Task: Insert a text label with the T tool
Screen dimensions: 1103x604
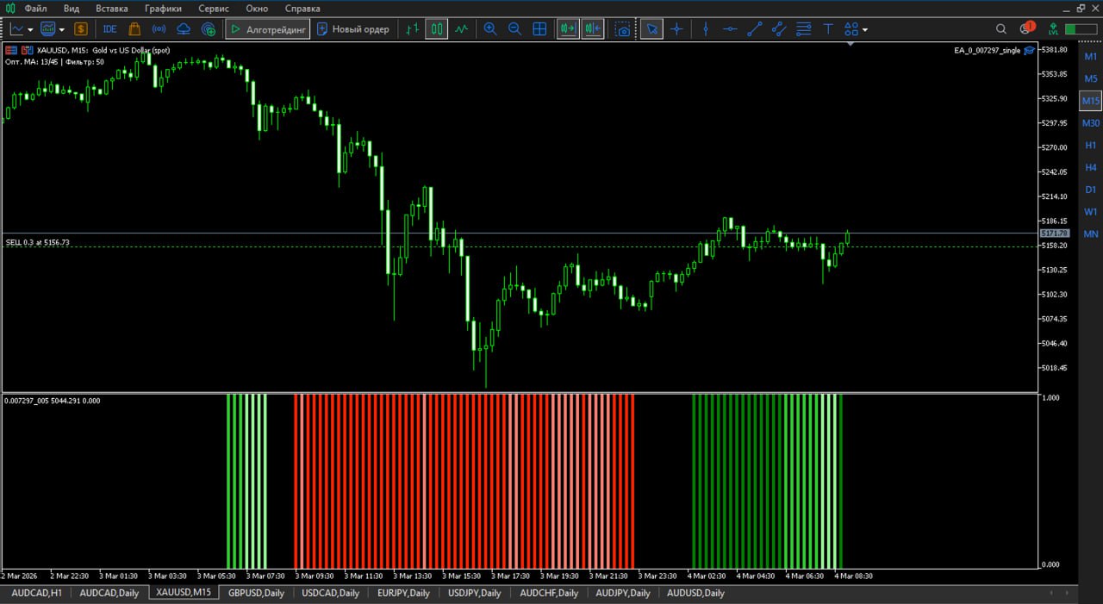Action: 827,28
